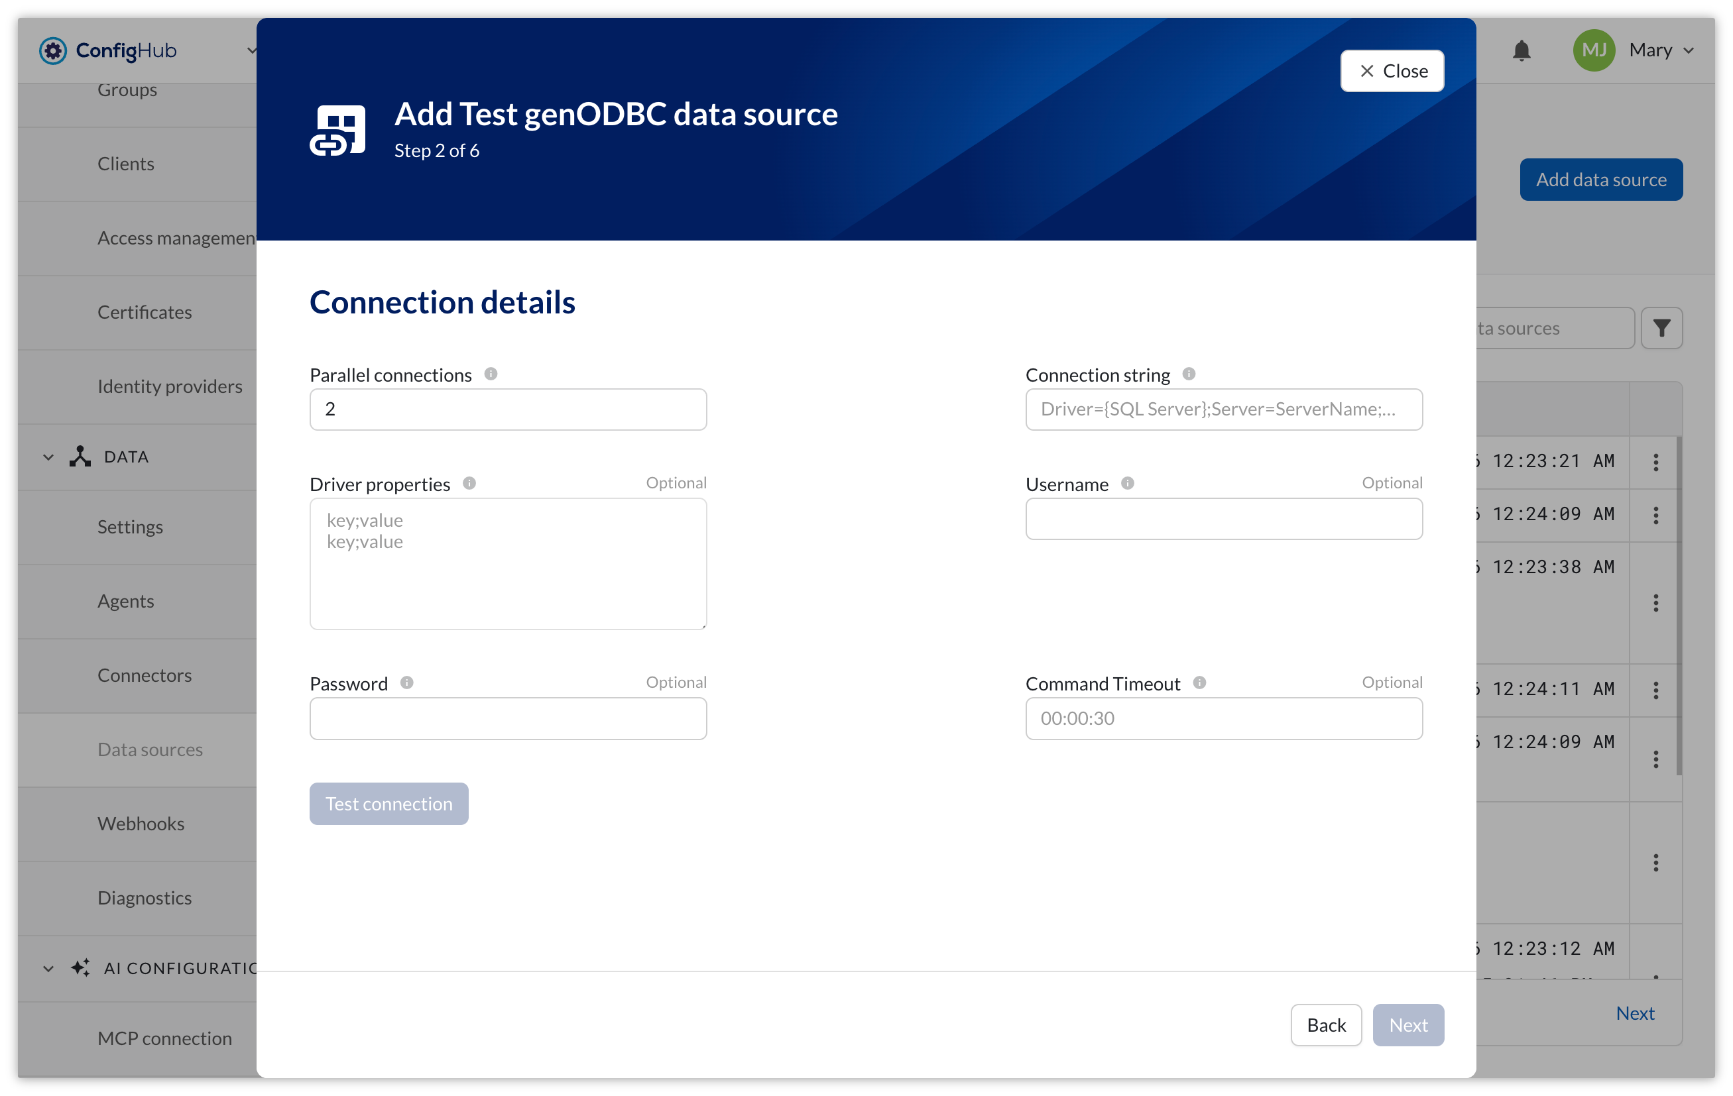Click the MJ user avatar
The height and width of the screenshot is (1096, 1733).
1594,50
